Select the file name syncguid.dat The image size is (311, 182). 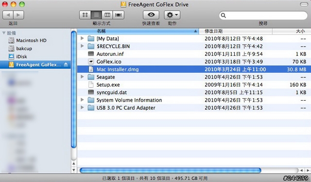(112, 92)
